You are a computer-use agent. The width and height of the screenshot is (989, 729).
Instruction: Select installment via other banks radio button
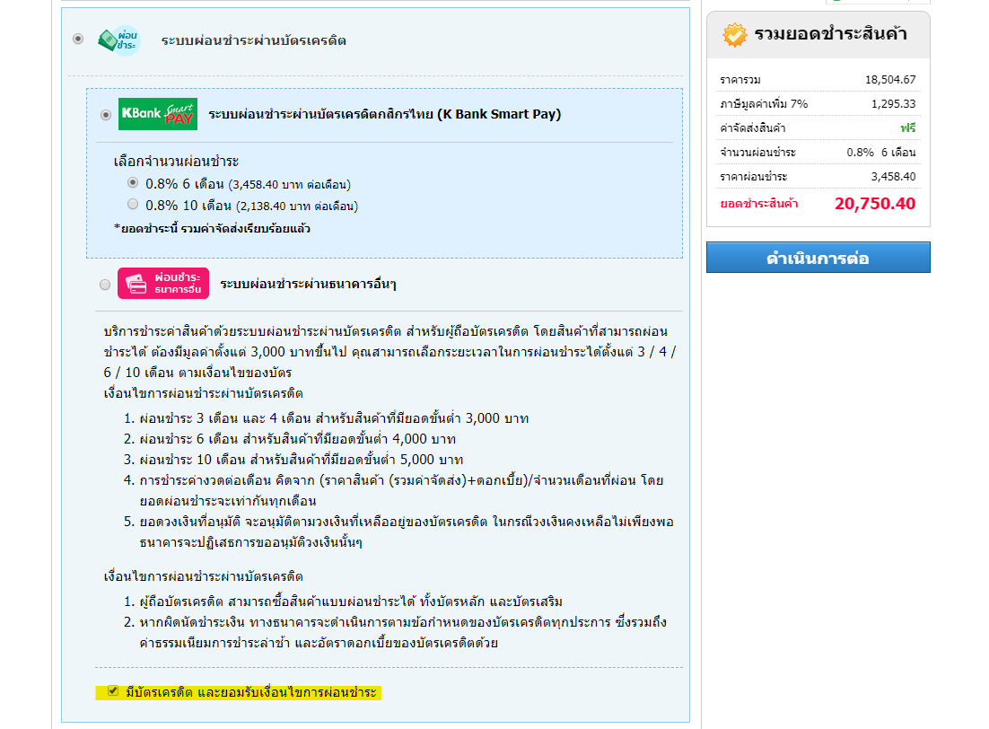point(105,285)
